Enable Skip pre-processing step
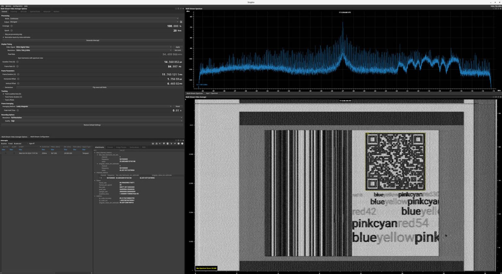 click(3, 34)
